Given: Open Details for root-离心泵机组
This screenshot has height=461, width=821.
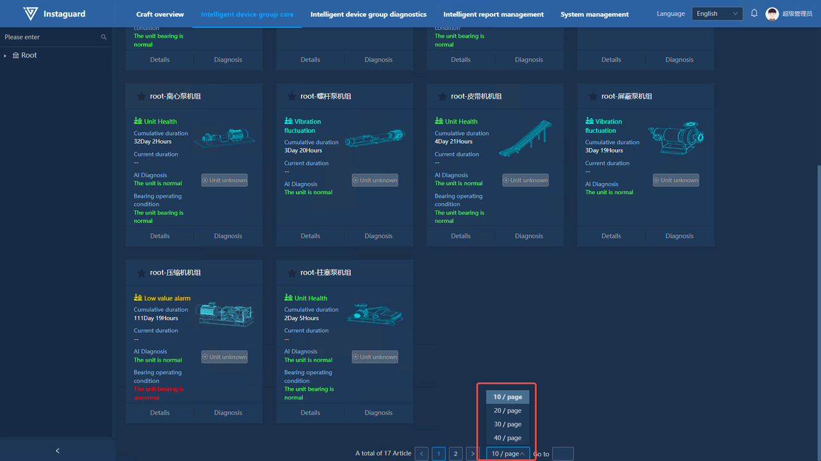Looking at the screenshot, I should (160, 236).
